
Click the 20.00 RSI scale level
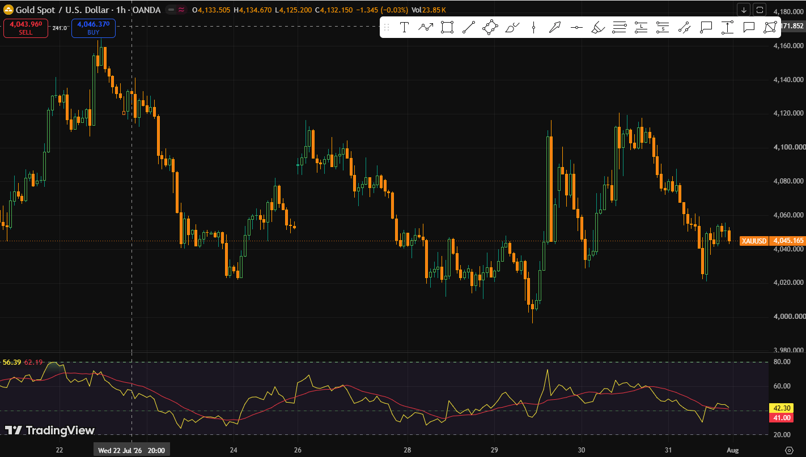[782, 435]
